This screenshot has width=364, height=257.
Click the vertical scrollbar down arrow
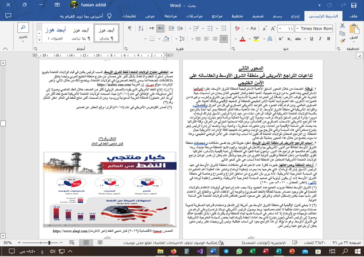pyautogui.click(x=3, y=236)
